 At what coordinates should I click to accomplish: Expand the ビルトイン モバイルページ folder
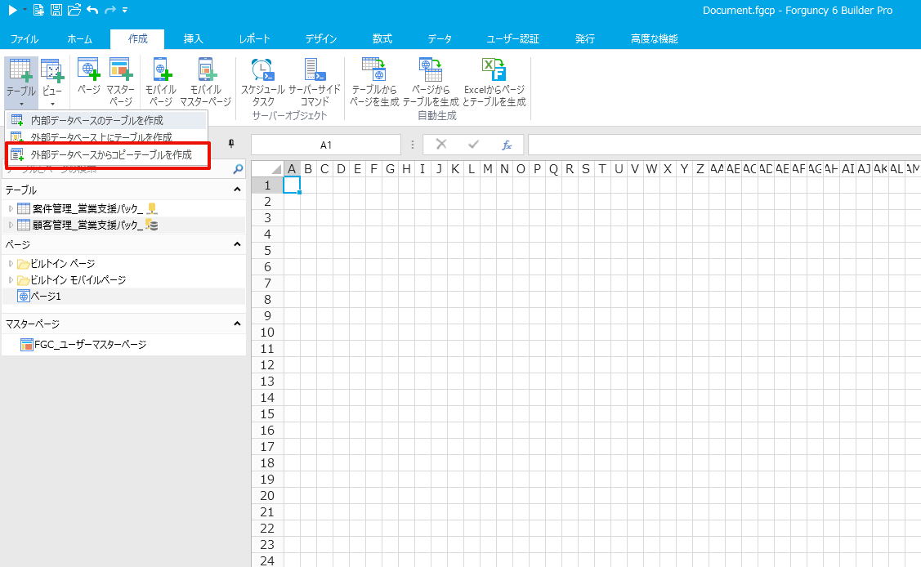coord(11,280)
